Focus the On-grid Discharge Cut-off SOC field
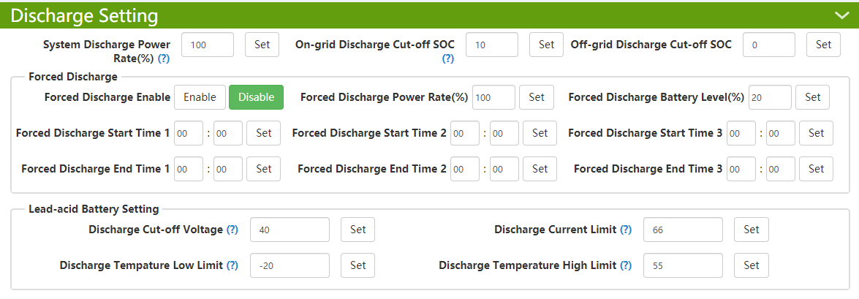The height and width of the screenshot is (299, 859). coord(492,45)
